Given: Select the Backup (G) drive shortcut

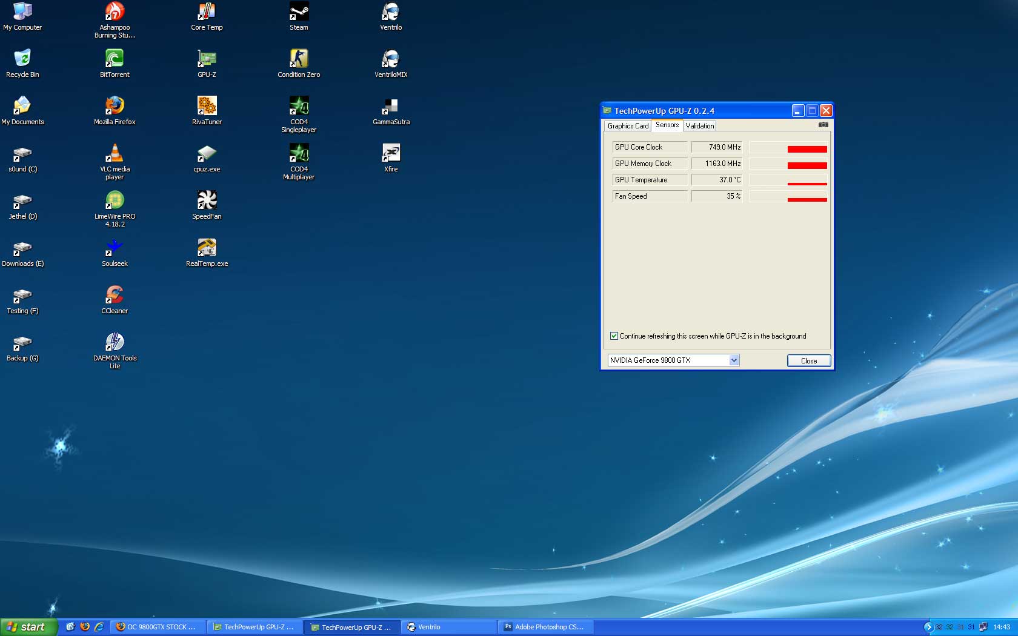Looking at the screenshot, I should coord(22,347).
